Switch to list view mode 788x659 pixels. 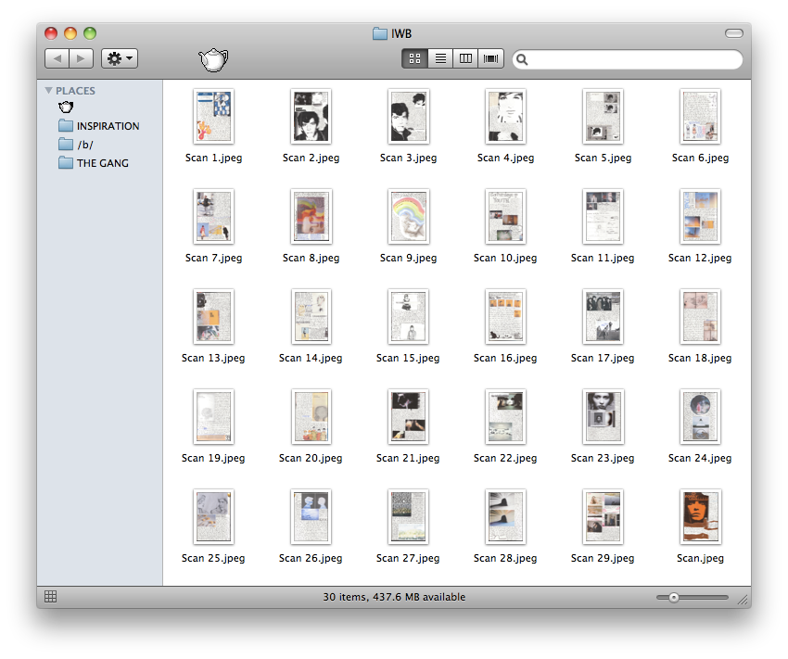click(x=440, y=59)
